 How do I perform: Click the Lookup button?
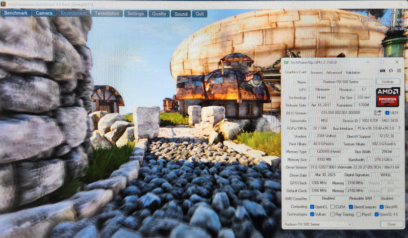click(x=388, y=82)
